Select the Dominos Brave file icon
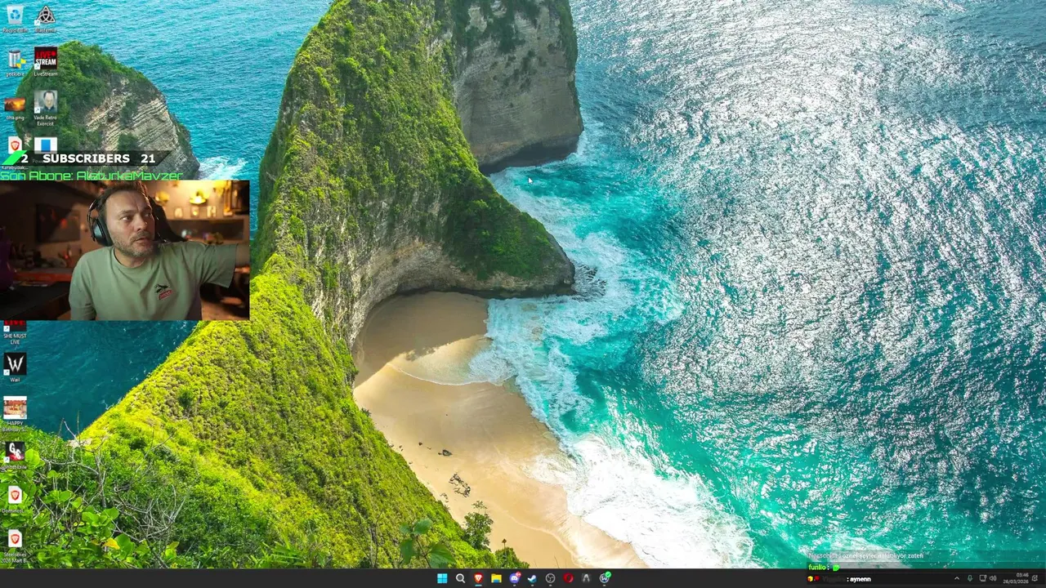Viewport: 1046px width, 588px height. pos(15,500)
